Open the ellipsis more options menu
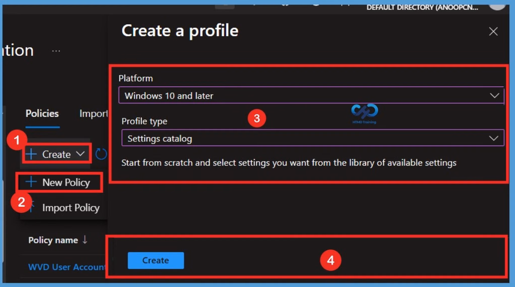The width and height of the screenshot is (515, 287). click(56, 51)
